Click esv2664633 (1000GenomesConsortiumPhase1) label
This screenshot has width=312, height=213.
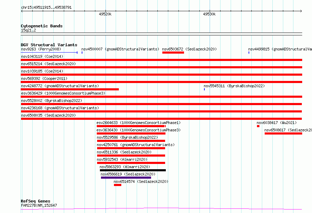coord(138,123)
